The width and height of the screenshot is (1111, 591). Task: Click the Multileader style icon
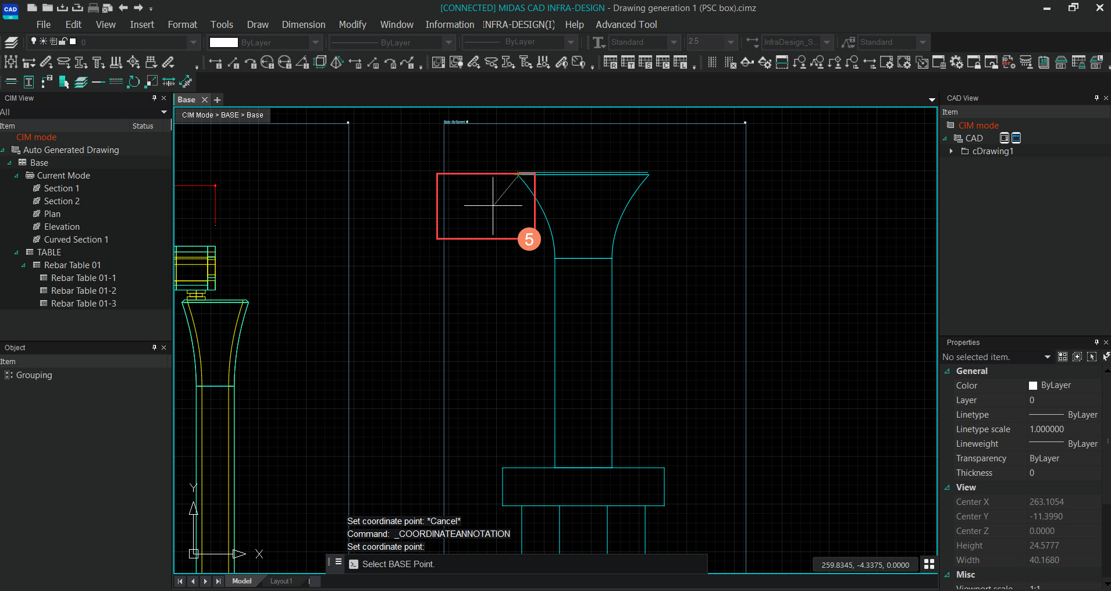point(849,42)
